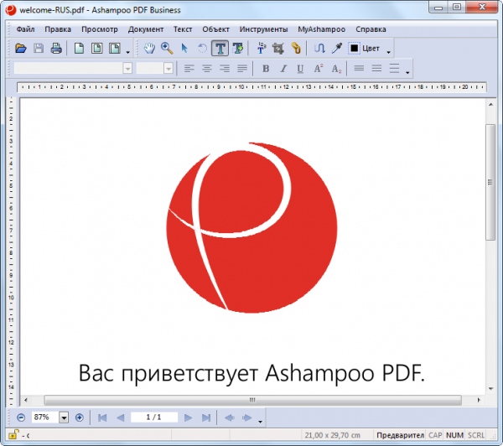Pick the eyedropper color tool
Screen dimensions: 503x446
336,49
